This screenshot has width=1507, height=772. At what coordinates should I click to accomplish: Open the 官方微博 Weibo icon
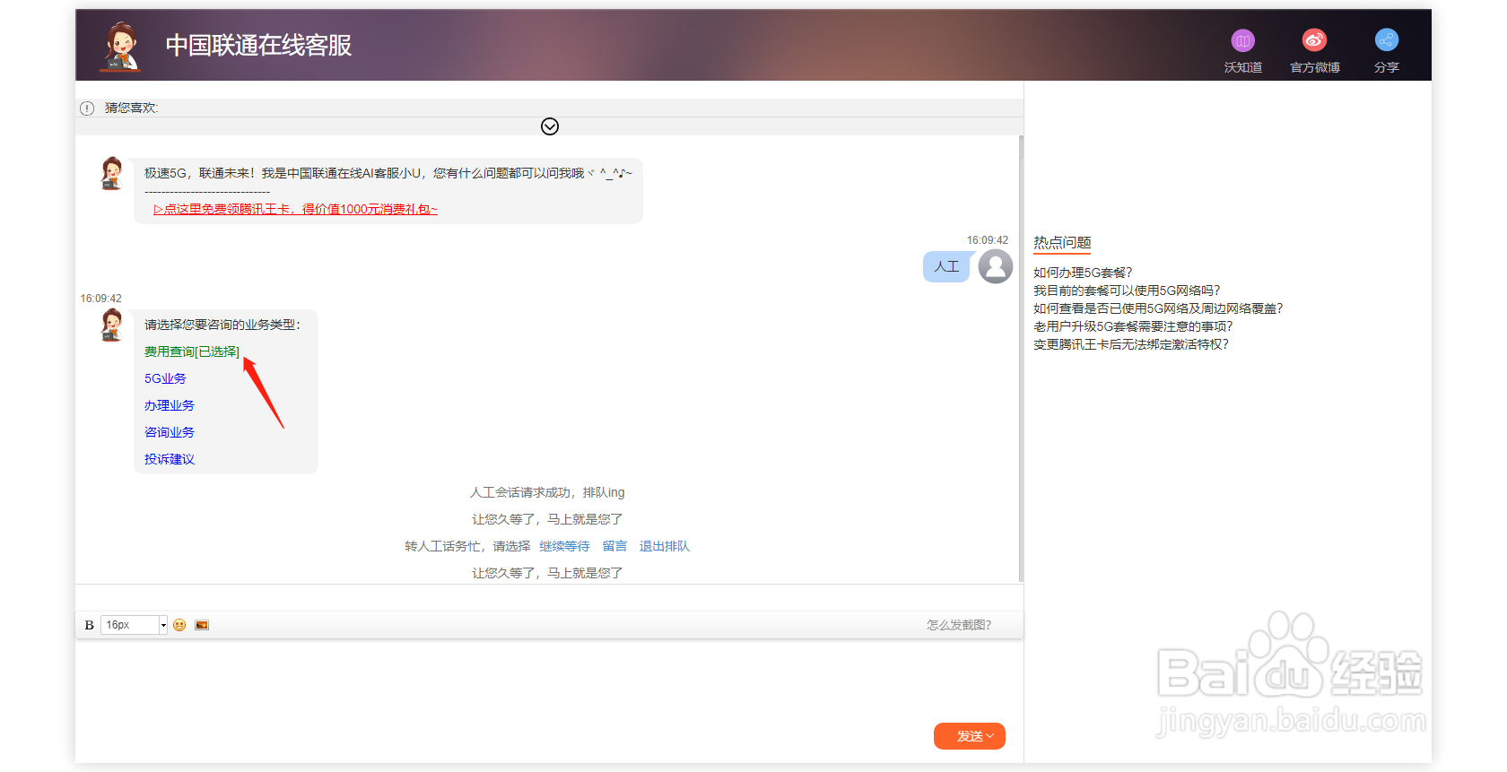(x=1314, y=40)
